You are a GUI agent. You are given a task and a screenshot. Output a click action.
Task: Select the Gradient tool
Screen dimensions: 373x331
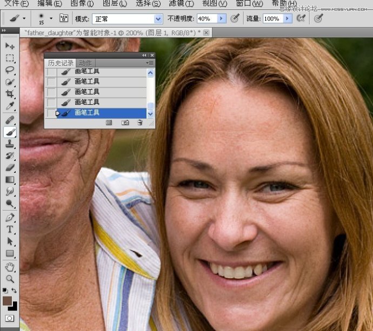click(10, 180)
